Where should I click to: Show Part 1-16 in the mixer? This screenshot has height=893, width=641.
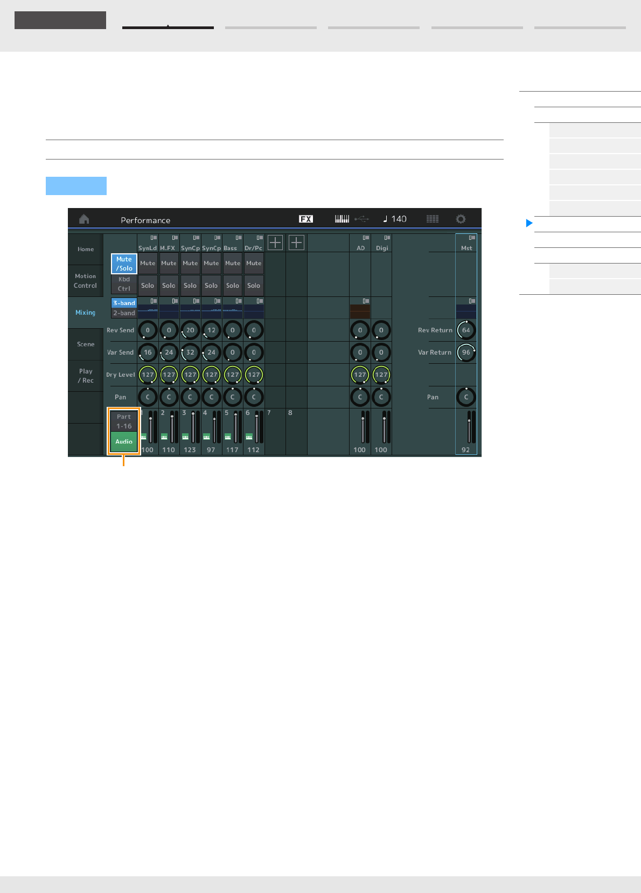tap(124, 421)
